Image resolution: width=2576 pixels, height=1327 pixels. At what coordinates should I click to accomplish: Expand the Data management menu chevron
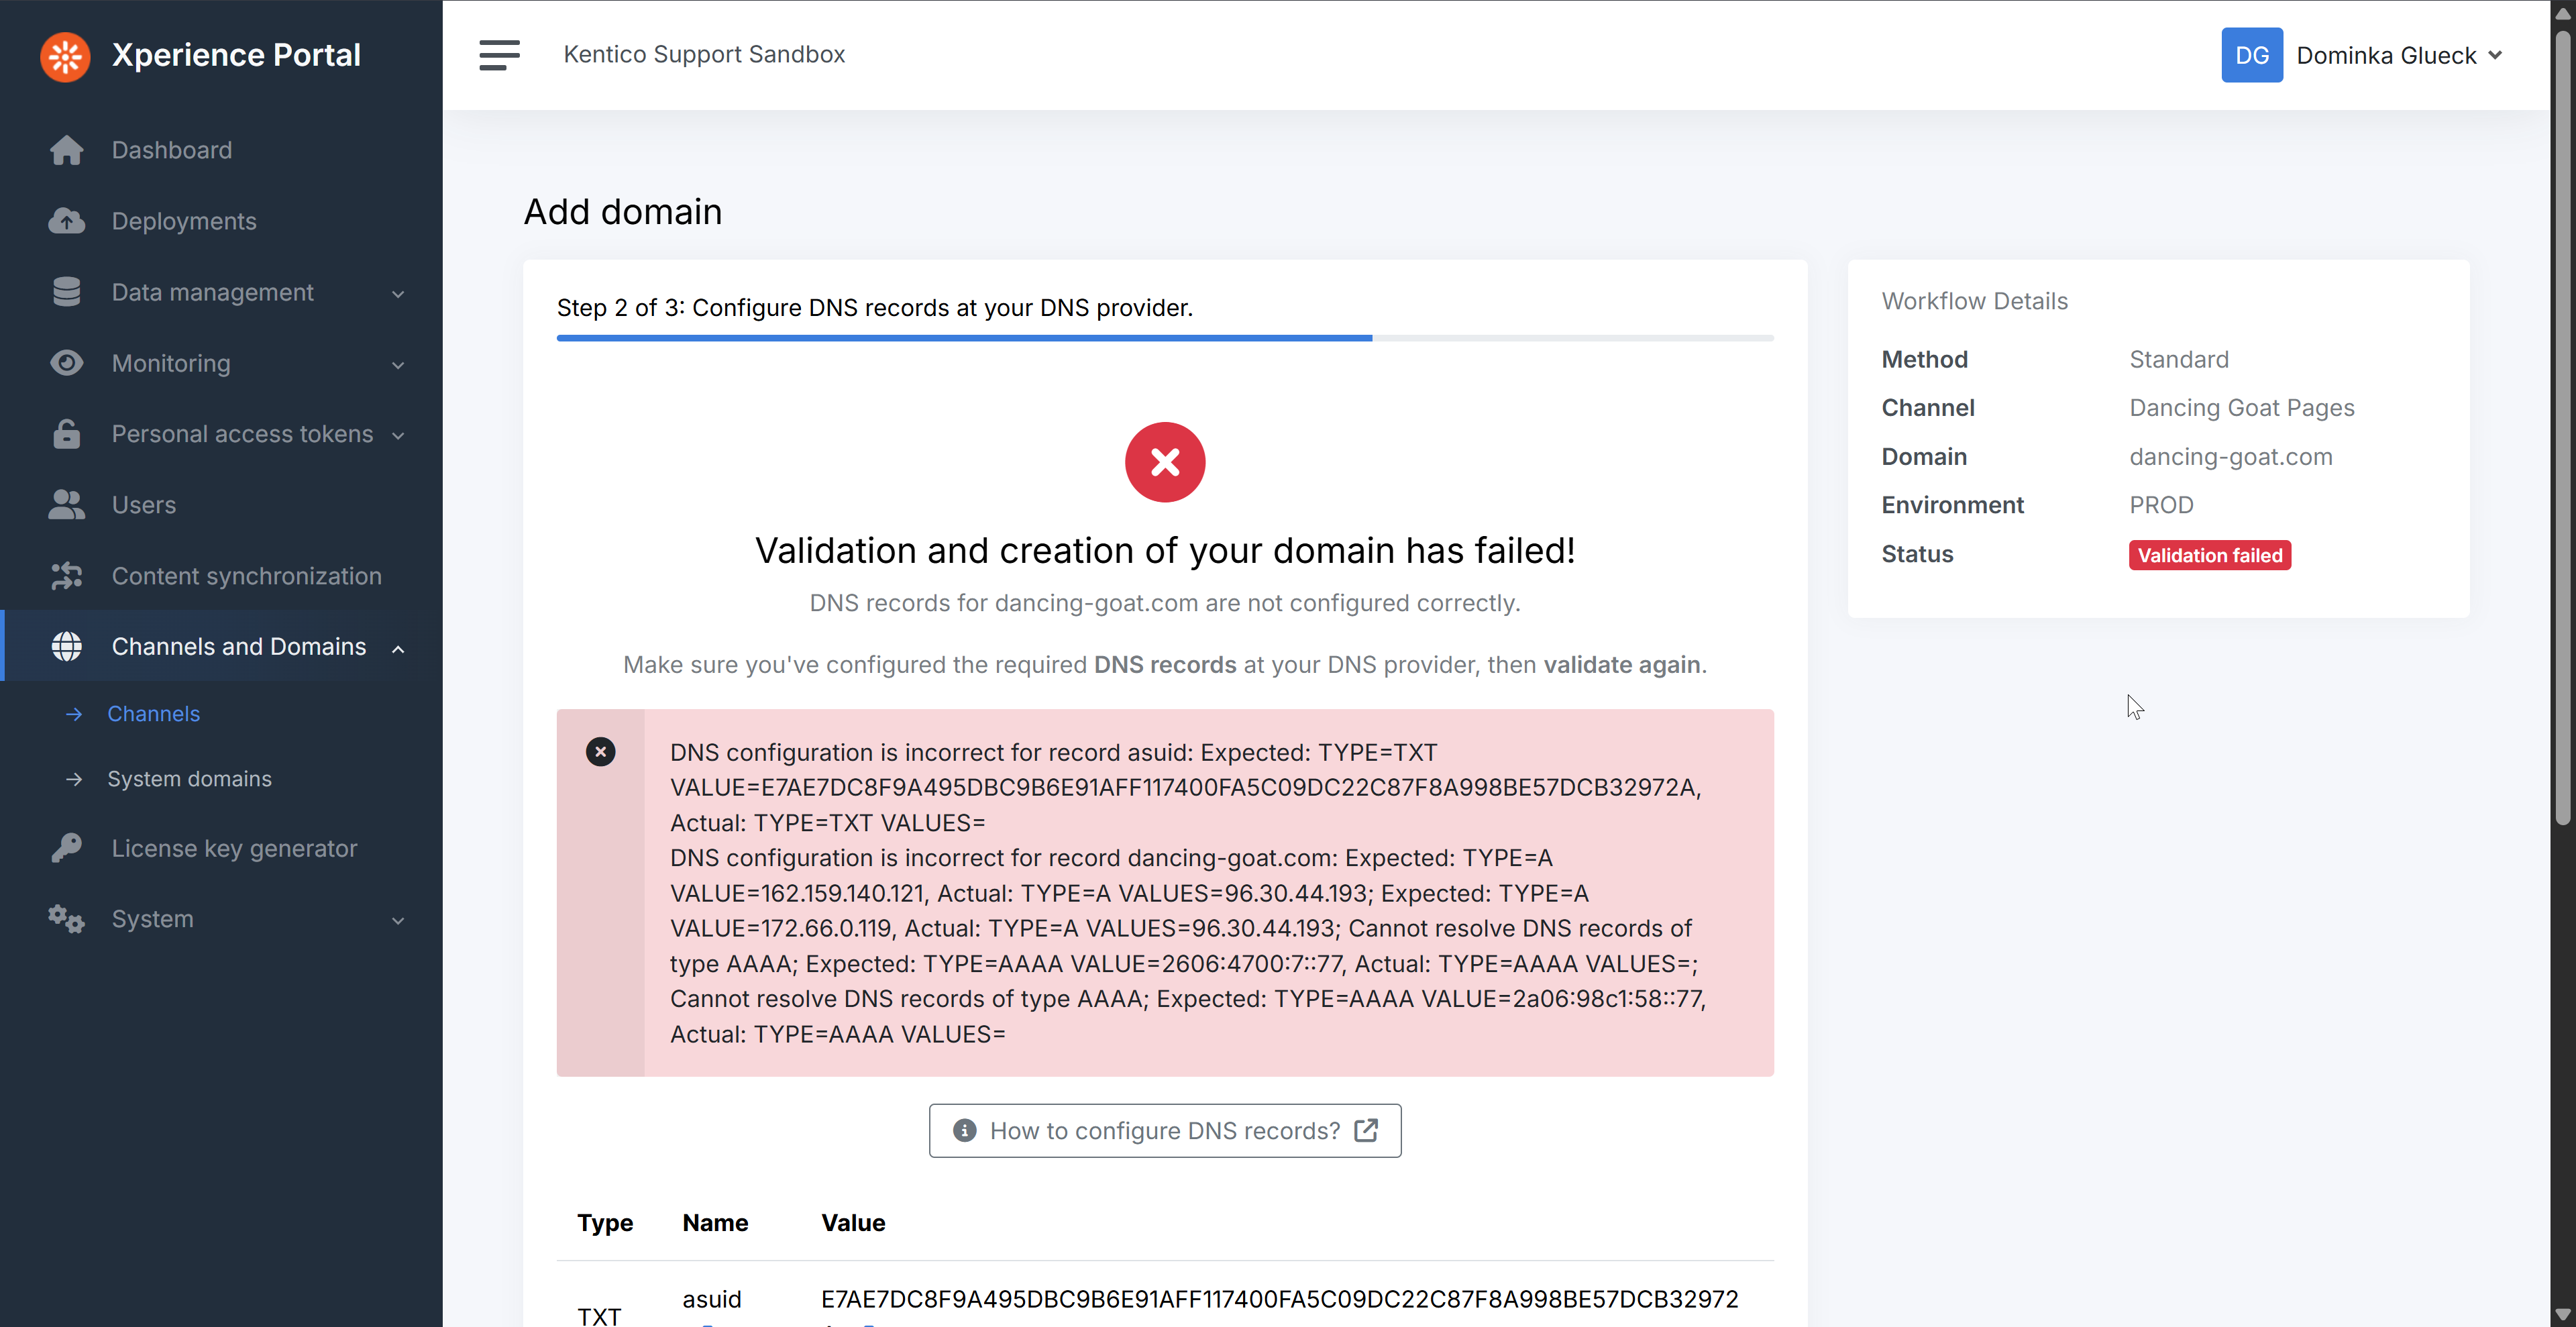tap(398, 294)
